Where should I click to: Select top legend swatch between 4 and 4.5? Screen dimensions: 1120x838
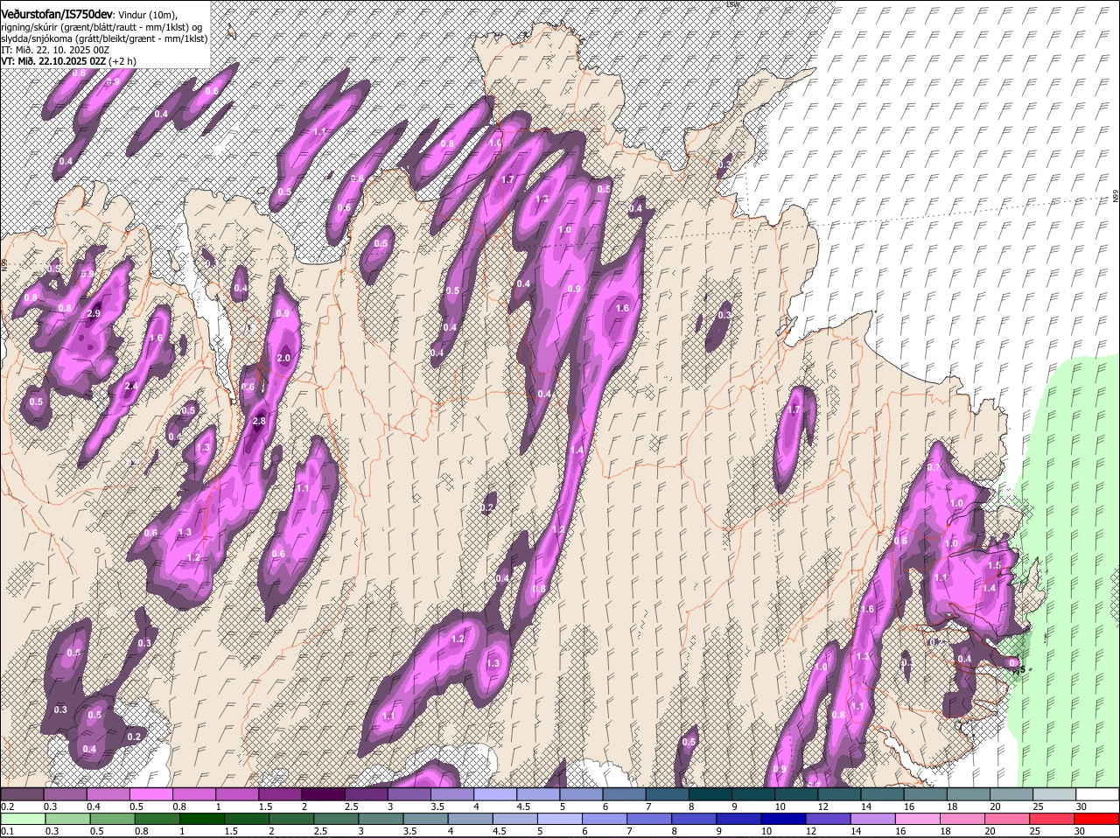tap(495, 793)
